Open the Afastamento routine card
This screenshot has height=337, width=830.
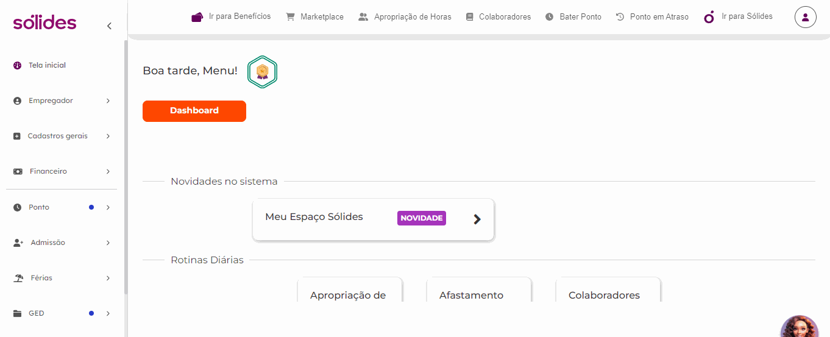click(x=479, y=290)
